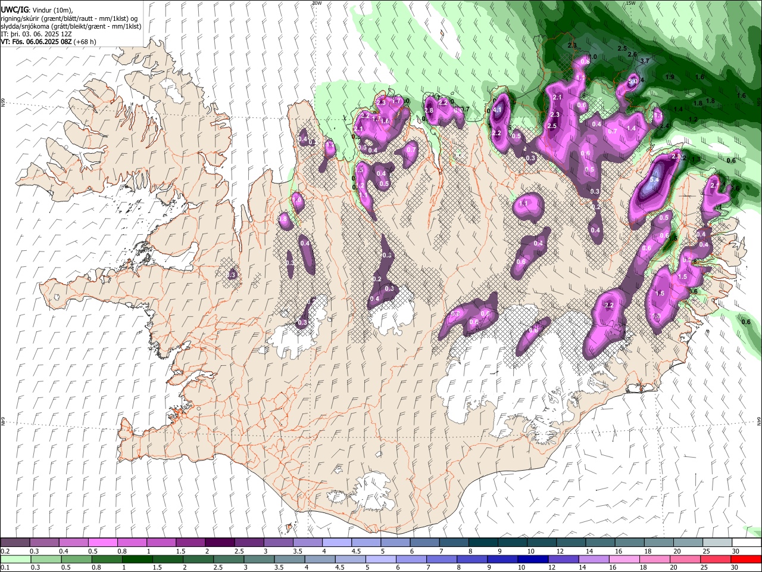This screenshot has height=572, width=762.
Task: Click the line "rigning/skúrir (grænt/blátt/rautt - mm/1klst) og"
Action: point(69,18)
